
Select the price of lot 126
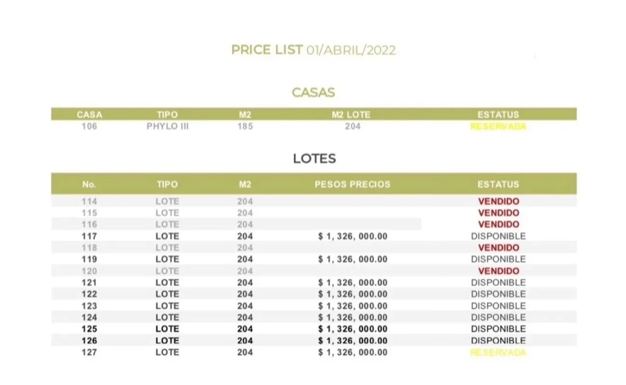(x=352, y=341)
